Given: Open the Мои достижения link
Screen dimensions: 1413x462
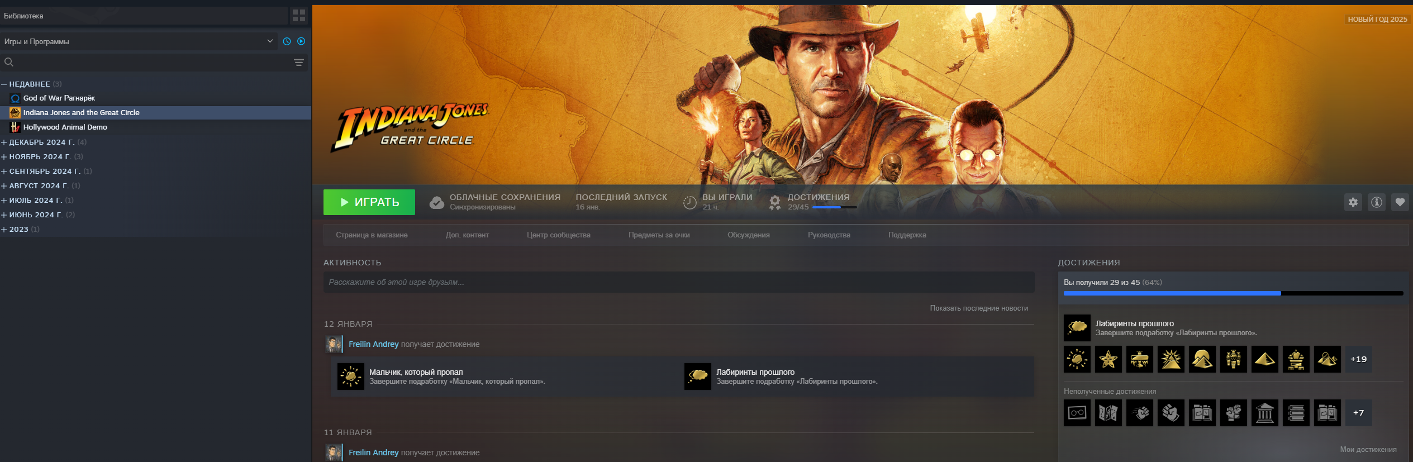Looking at the screenshot, I should pos(1368,450).
